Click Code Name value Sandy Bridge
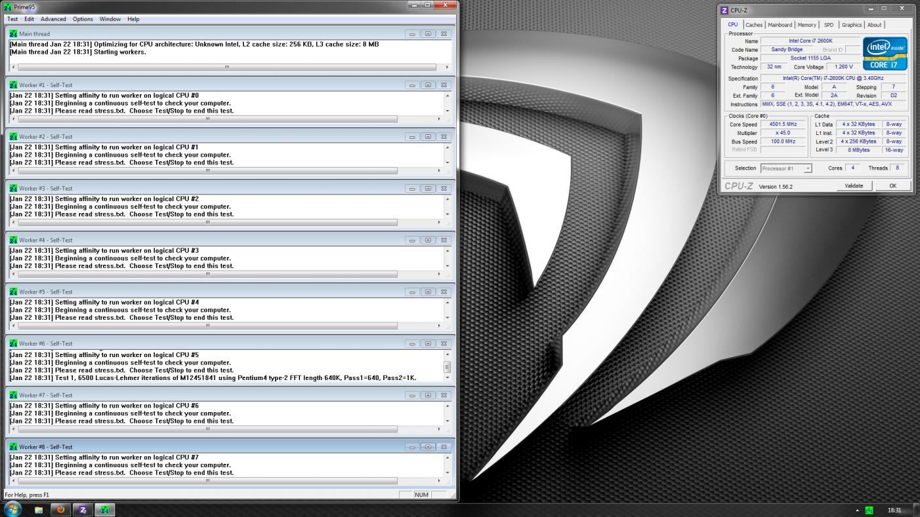 click(787, 50)
